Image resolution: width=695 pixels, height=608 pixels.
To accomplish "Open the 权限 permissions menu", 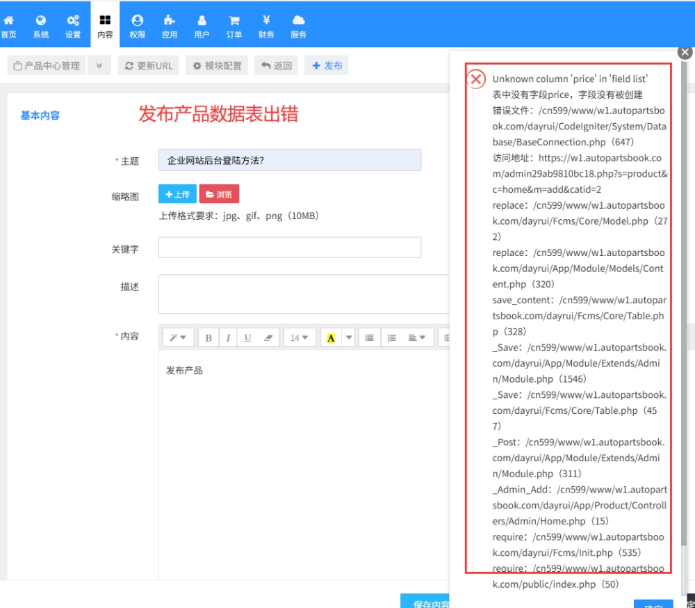I will coord(138,26).
